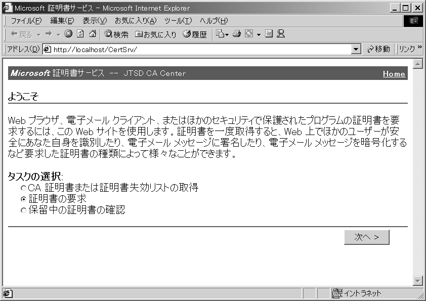This screenshot has height=301, width=426.
Task: Open the History (履歴) toolbar button
Action: (195, 34)
